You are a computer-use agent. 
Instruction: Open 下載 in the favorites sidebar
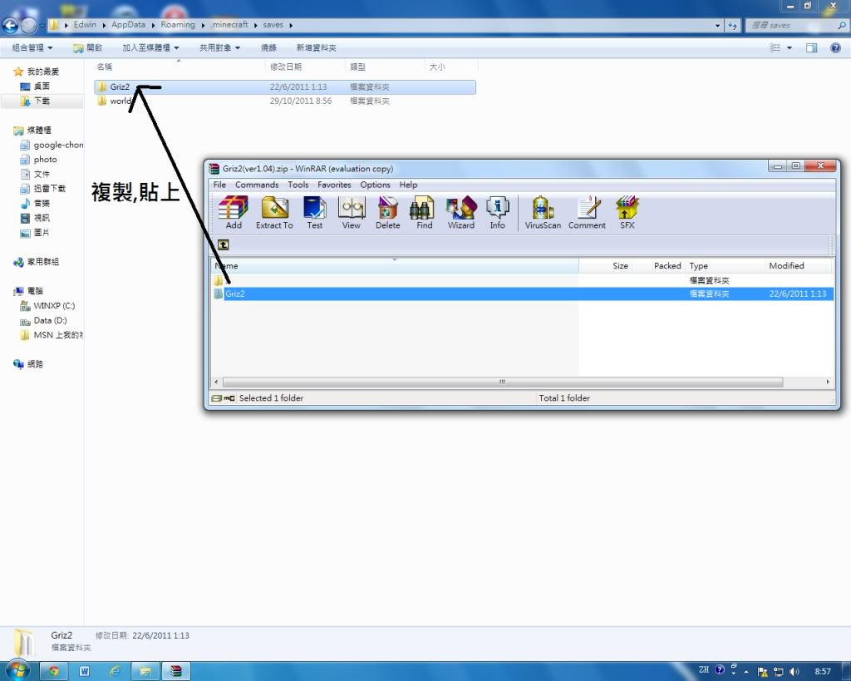(42, 101)
